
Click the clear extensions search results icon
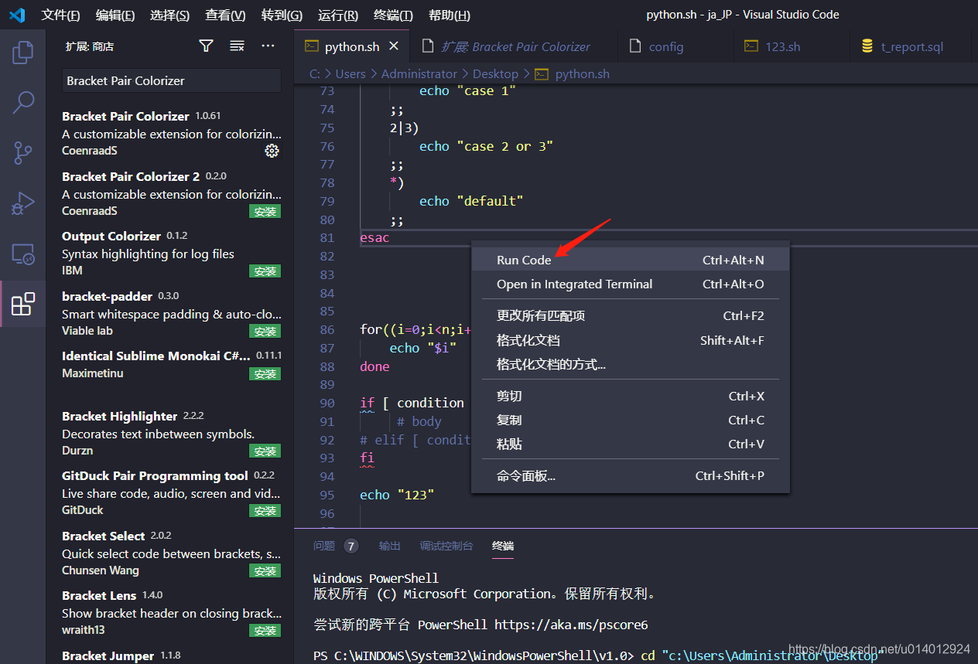pyautogui.click(x=237, y=46)
